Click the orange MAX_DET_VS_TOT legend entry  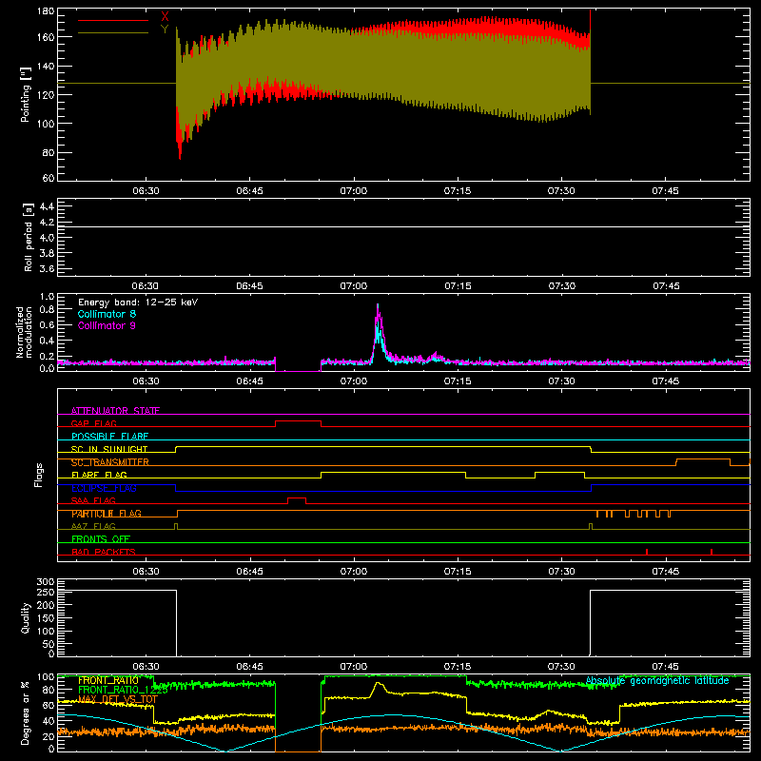tap(117, 699)
